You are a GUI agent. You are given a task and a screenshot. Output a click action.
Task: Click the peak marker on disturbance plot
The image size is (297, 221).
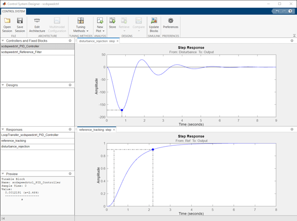point(122,110)
